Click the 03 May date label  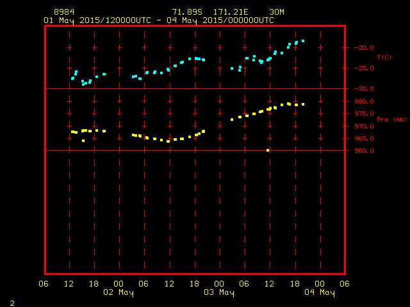click(219, 292)
